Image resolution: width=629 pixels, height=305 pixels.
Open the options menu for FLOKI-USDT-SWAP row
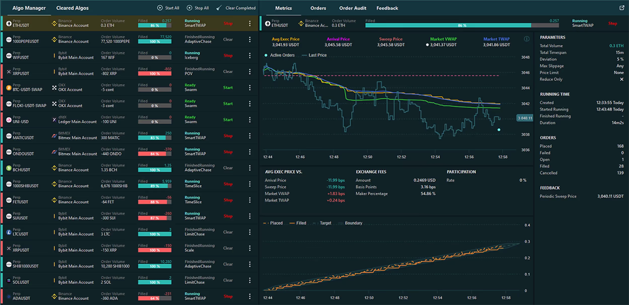(250, 104)
